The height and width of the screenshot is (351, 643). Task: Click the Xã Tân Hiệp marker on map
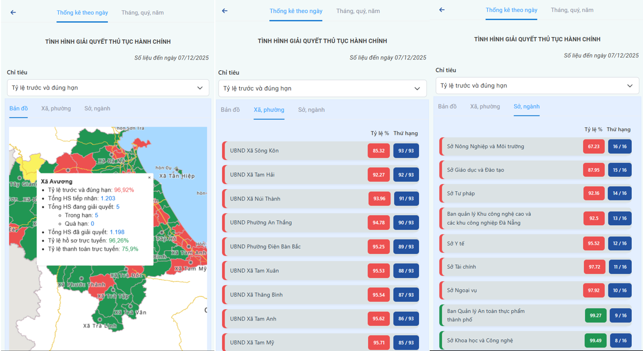[x=178, y=170]
